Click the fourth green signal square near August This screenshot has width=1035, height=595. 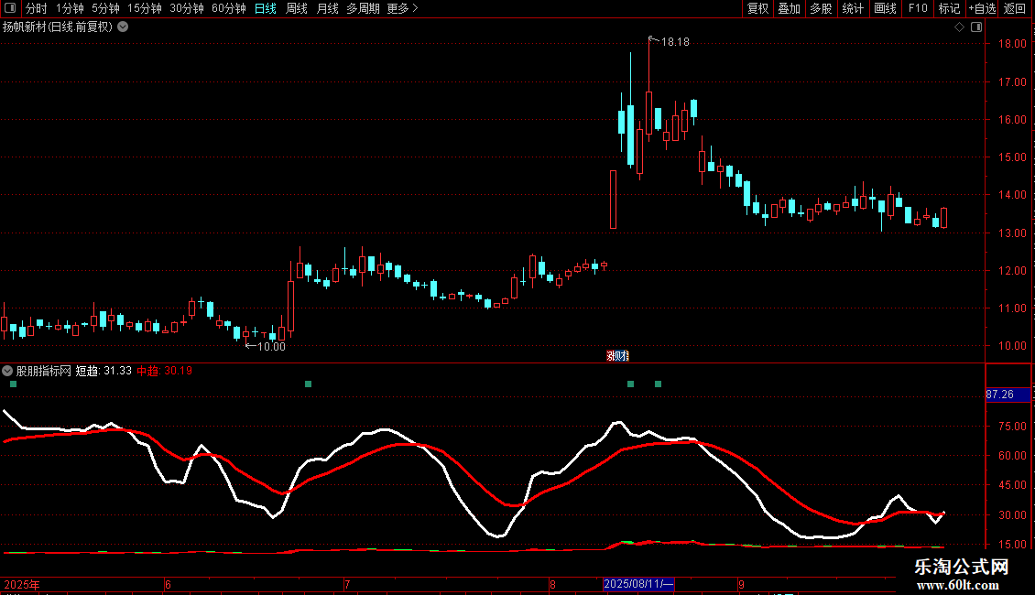pos(659,384)
